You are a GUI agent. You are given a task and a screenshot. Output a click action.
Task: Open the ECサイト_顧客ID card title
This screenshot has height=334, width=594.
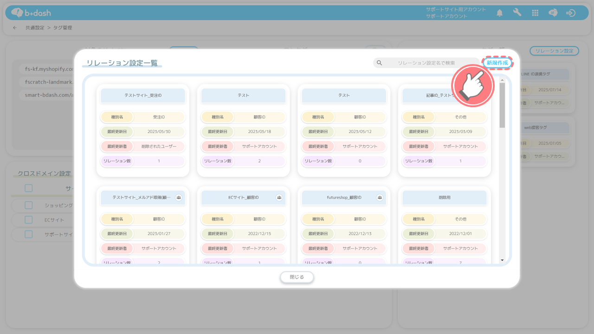click(244, 198)
